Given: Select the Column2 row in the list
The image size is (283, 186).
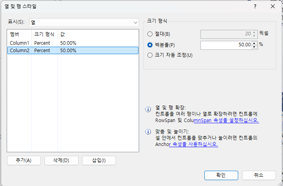Looking at the screenshot, I should tap(73, 51).
